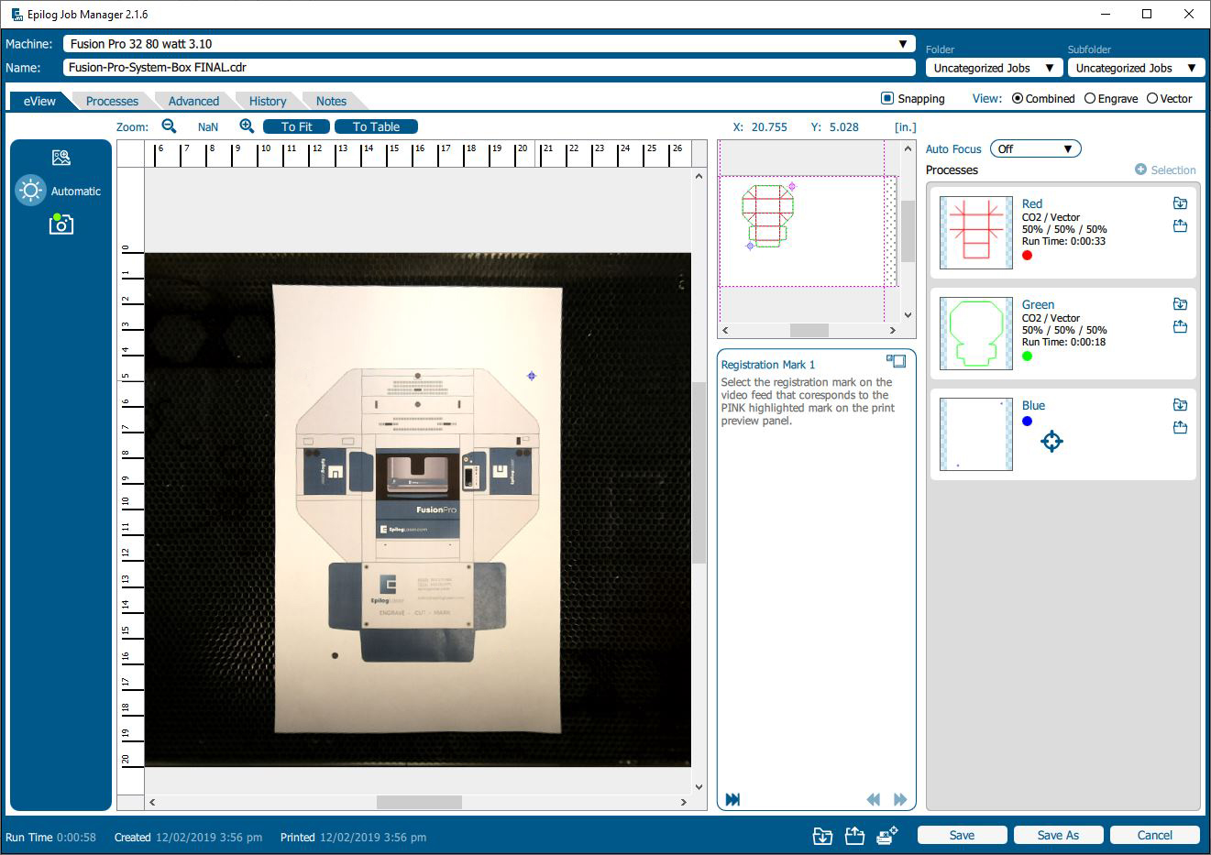The image size is (1211, 855).
Task: Click the To Table zoom button
Action: [376, 126]
